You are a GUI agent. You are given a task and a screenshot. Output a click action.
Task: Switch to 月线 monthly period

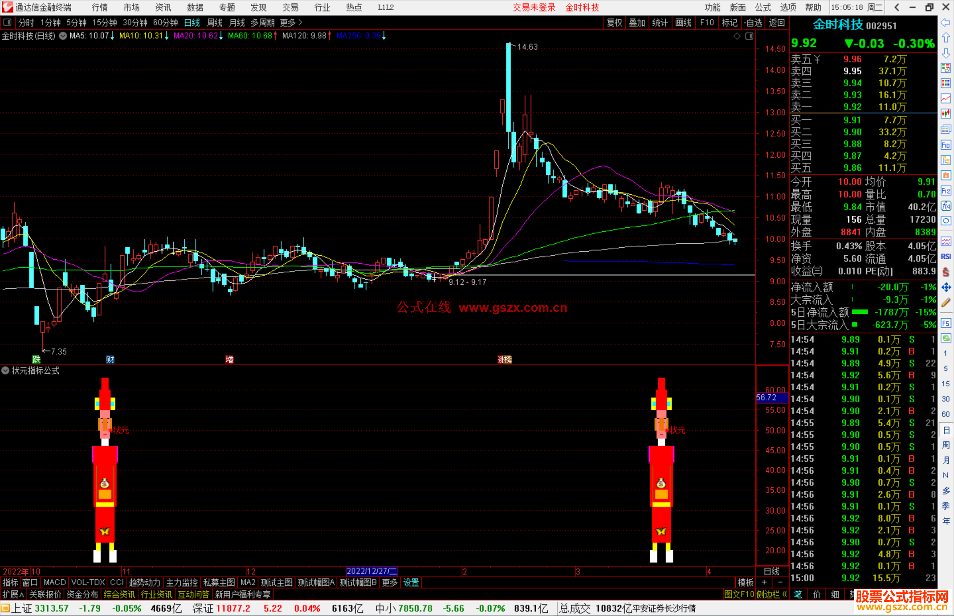(x=237, y=23)
